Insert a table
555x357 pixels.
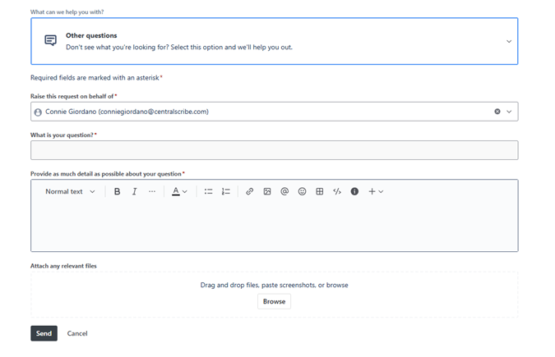(320, 191)
